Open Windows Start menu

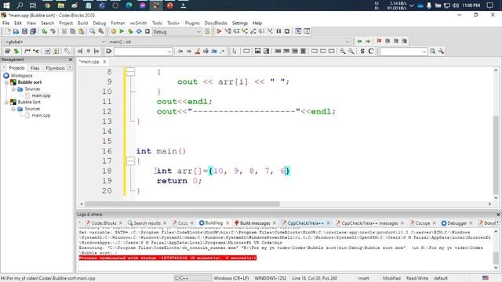click(6, 5)
